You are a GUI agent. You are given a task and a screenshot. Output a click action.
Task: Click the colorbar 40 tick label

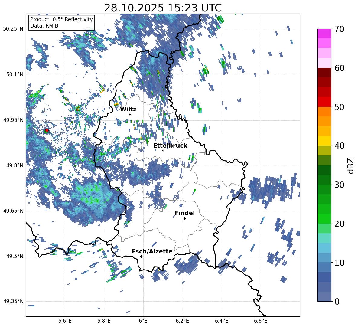click(x=339, y=146)
